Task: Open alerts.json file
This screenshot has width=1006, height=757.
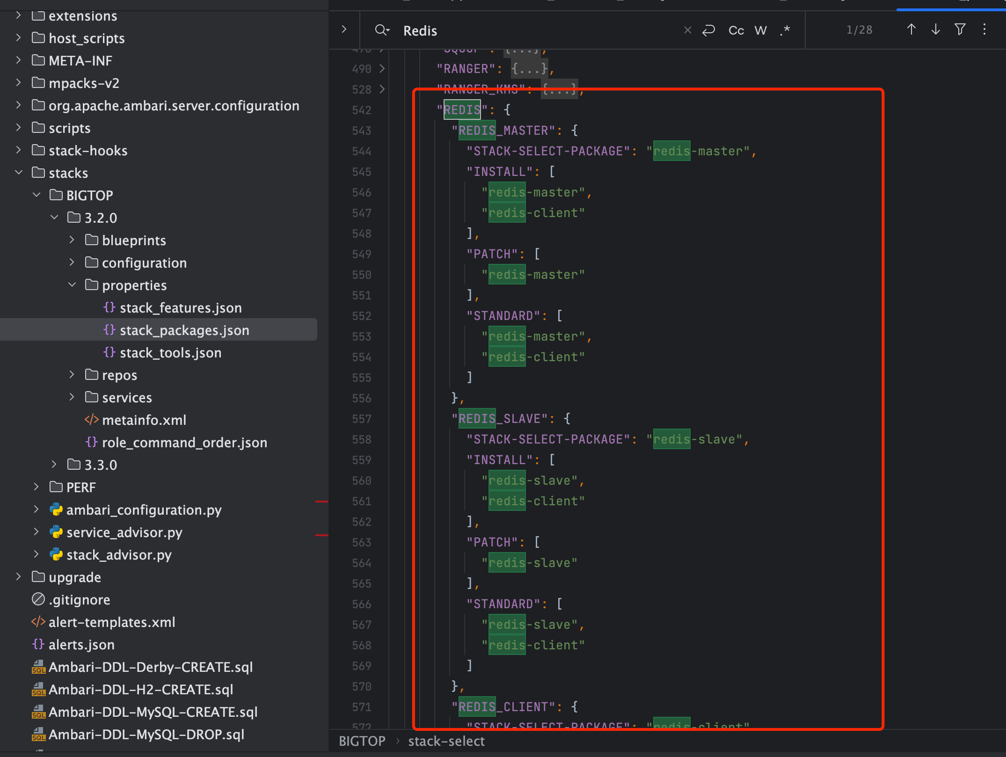Action: 81,644
